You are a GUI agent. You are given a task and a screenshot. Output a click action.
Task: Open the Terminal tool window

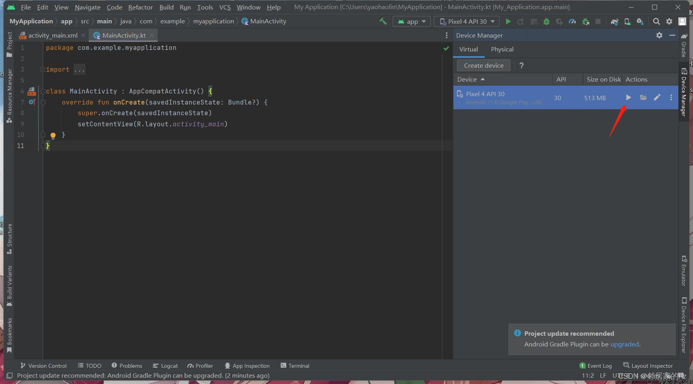point(295,366)
